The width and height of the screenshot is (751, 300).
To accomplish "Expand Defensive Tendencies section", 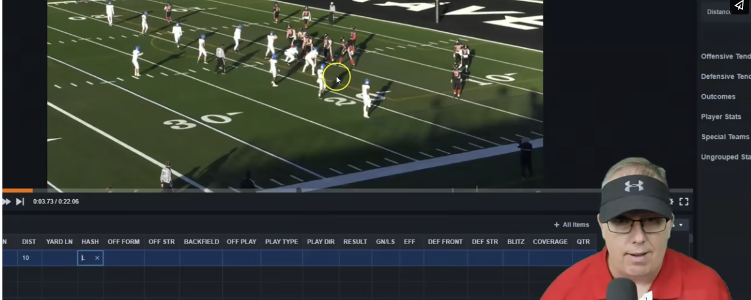I will click(x=725, y=77).
